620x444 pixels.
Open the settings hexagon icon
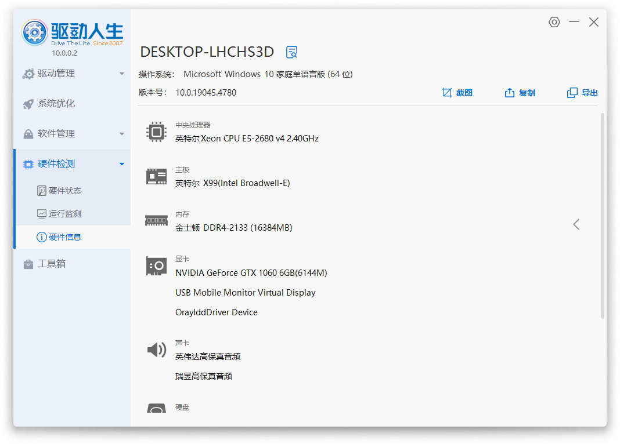tap(554, 22)
